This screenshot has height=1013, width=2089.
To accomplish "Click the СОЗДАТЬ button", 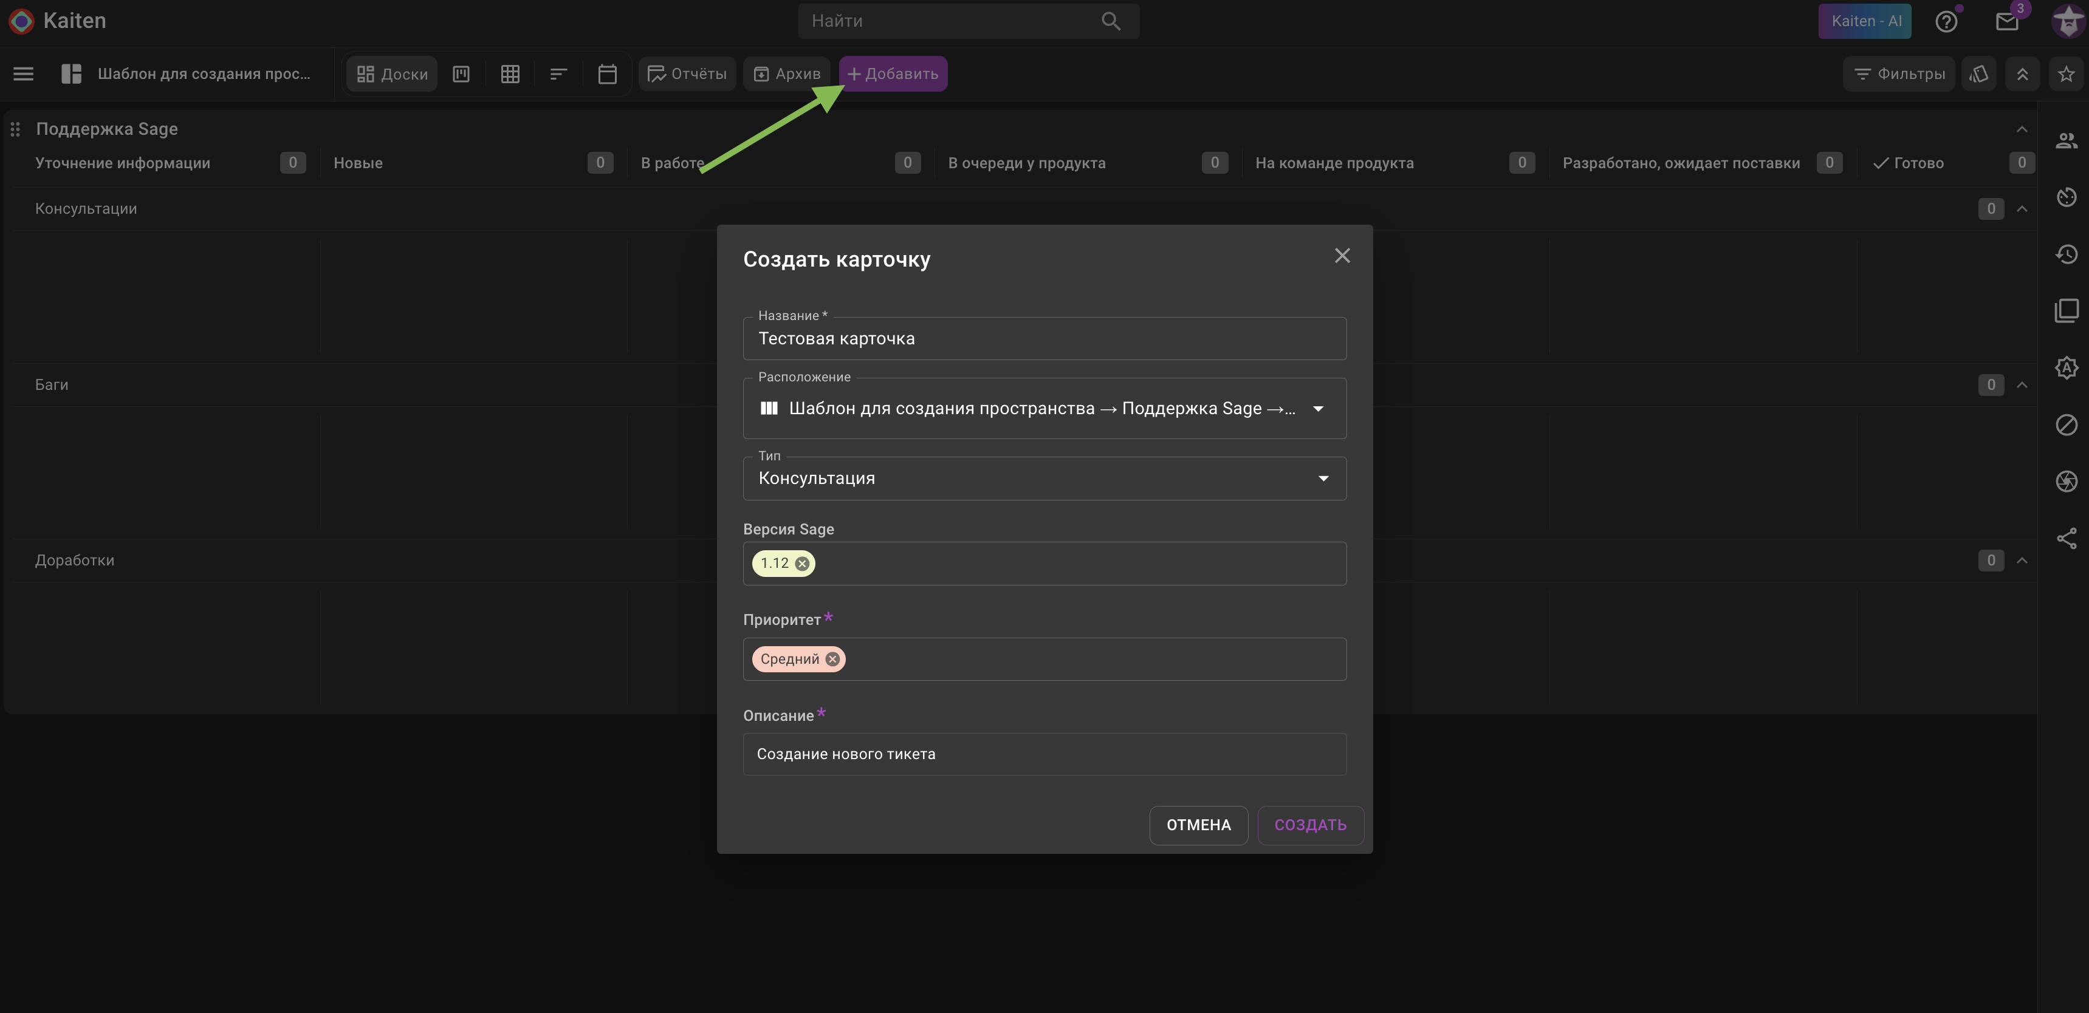I will 1311,825.
